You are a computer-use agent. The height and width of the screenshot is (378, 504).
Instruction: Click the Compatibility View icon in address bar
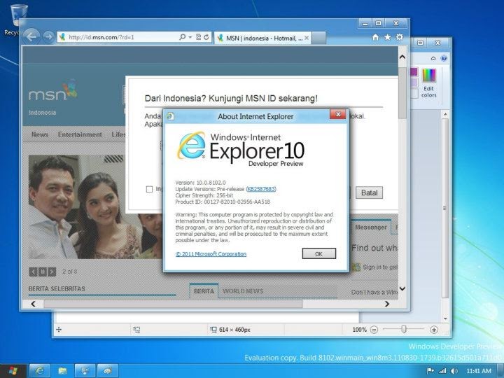[198, 37]
